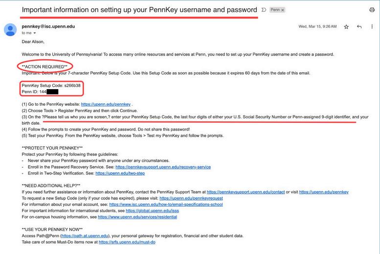Click the Penn label tag

click(x=275, y=10)
